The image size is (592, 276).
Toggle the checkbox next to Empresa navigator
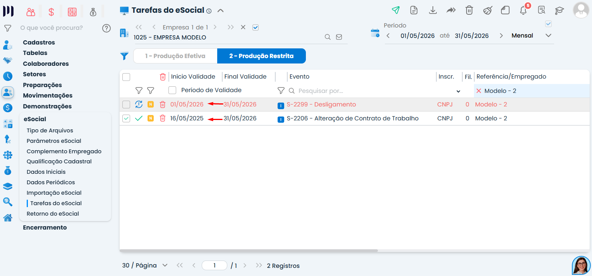[x=255, y=27]
